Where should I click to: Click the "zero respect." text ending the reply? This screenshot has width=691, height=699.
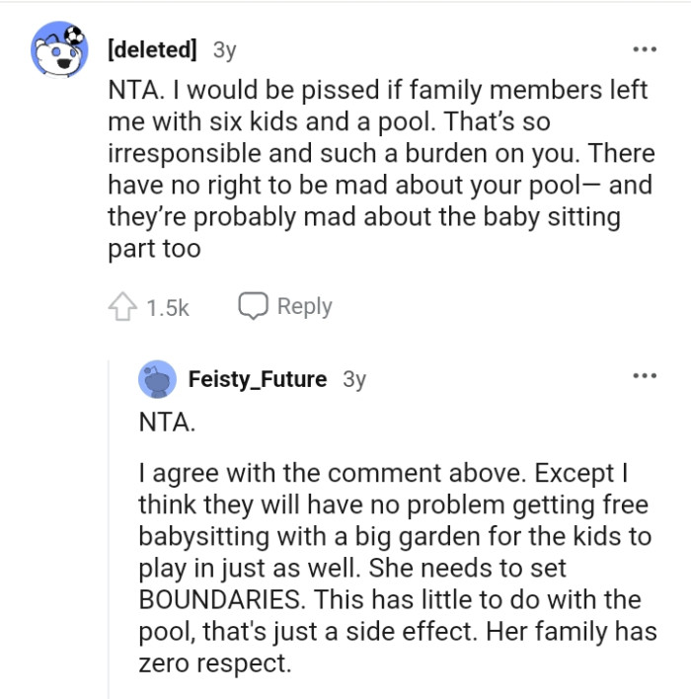click(x=215, y=662)
